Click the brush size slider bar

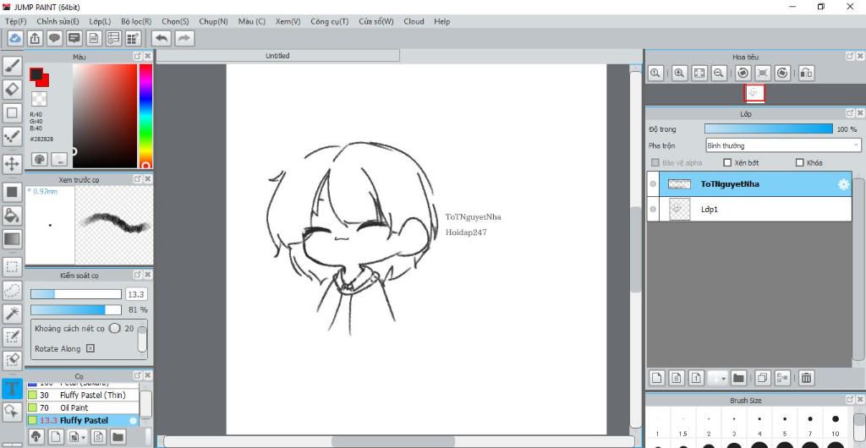(76, 294)
